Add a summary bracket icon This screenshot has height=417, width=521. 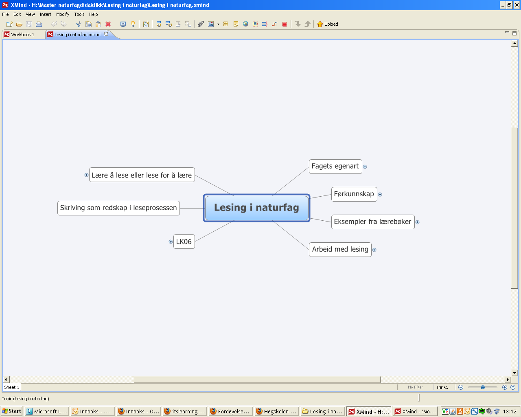265,24
